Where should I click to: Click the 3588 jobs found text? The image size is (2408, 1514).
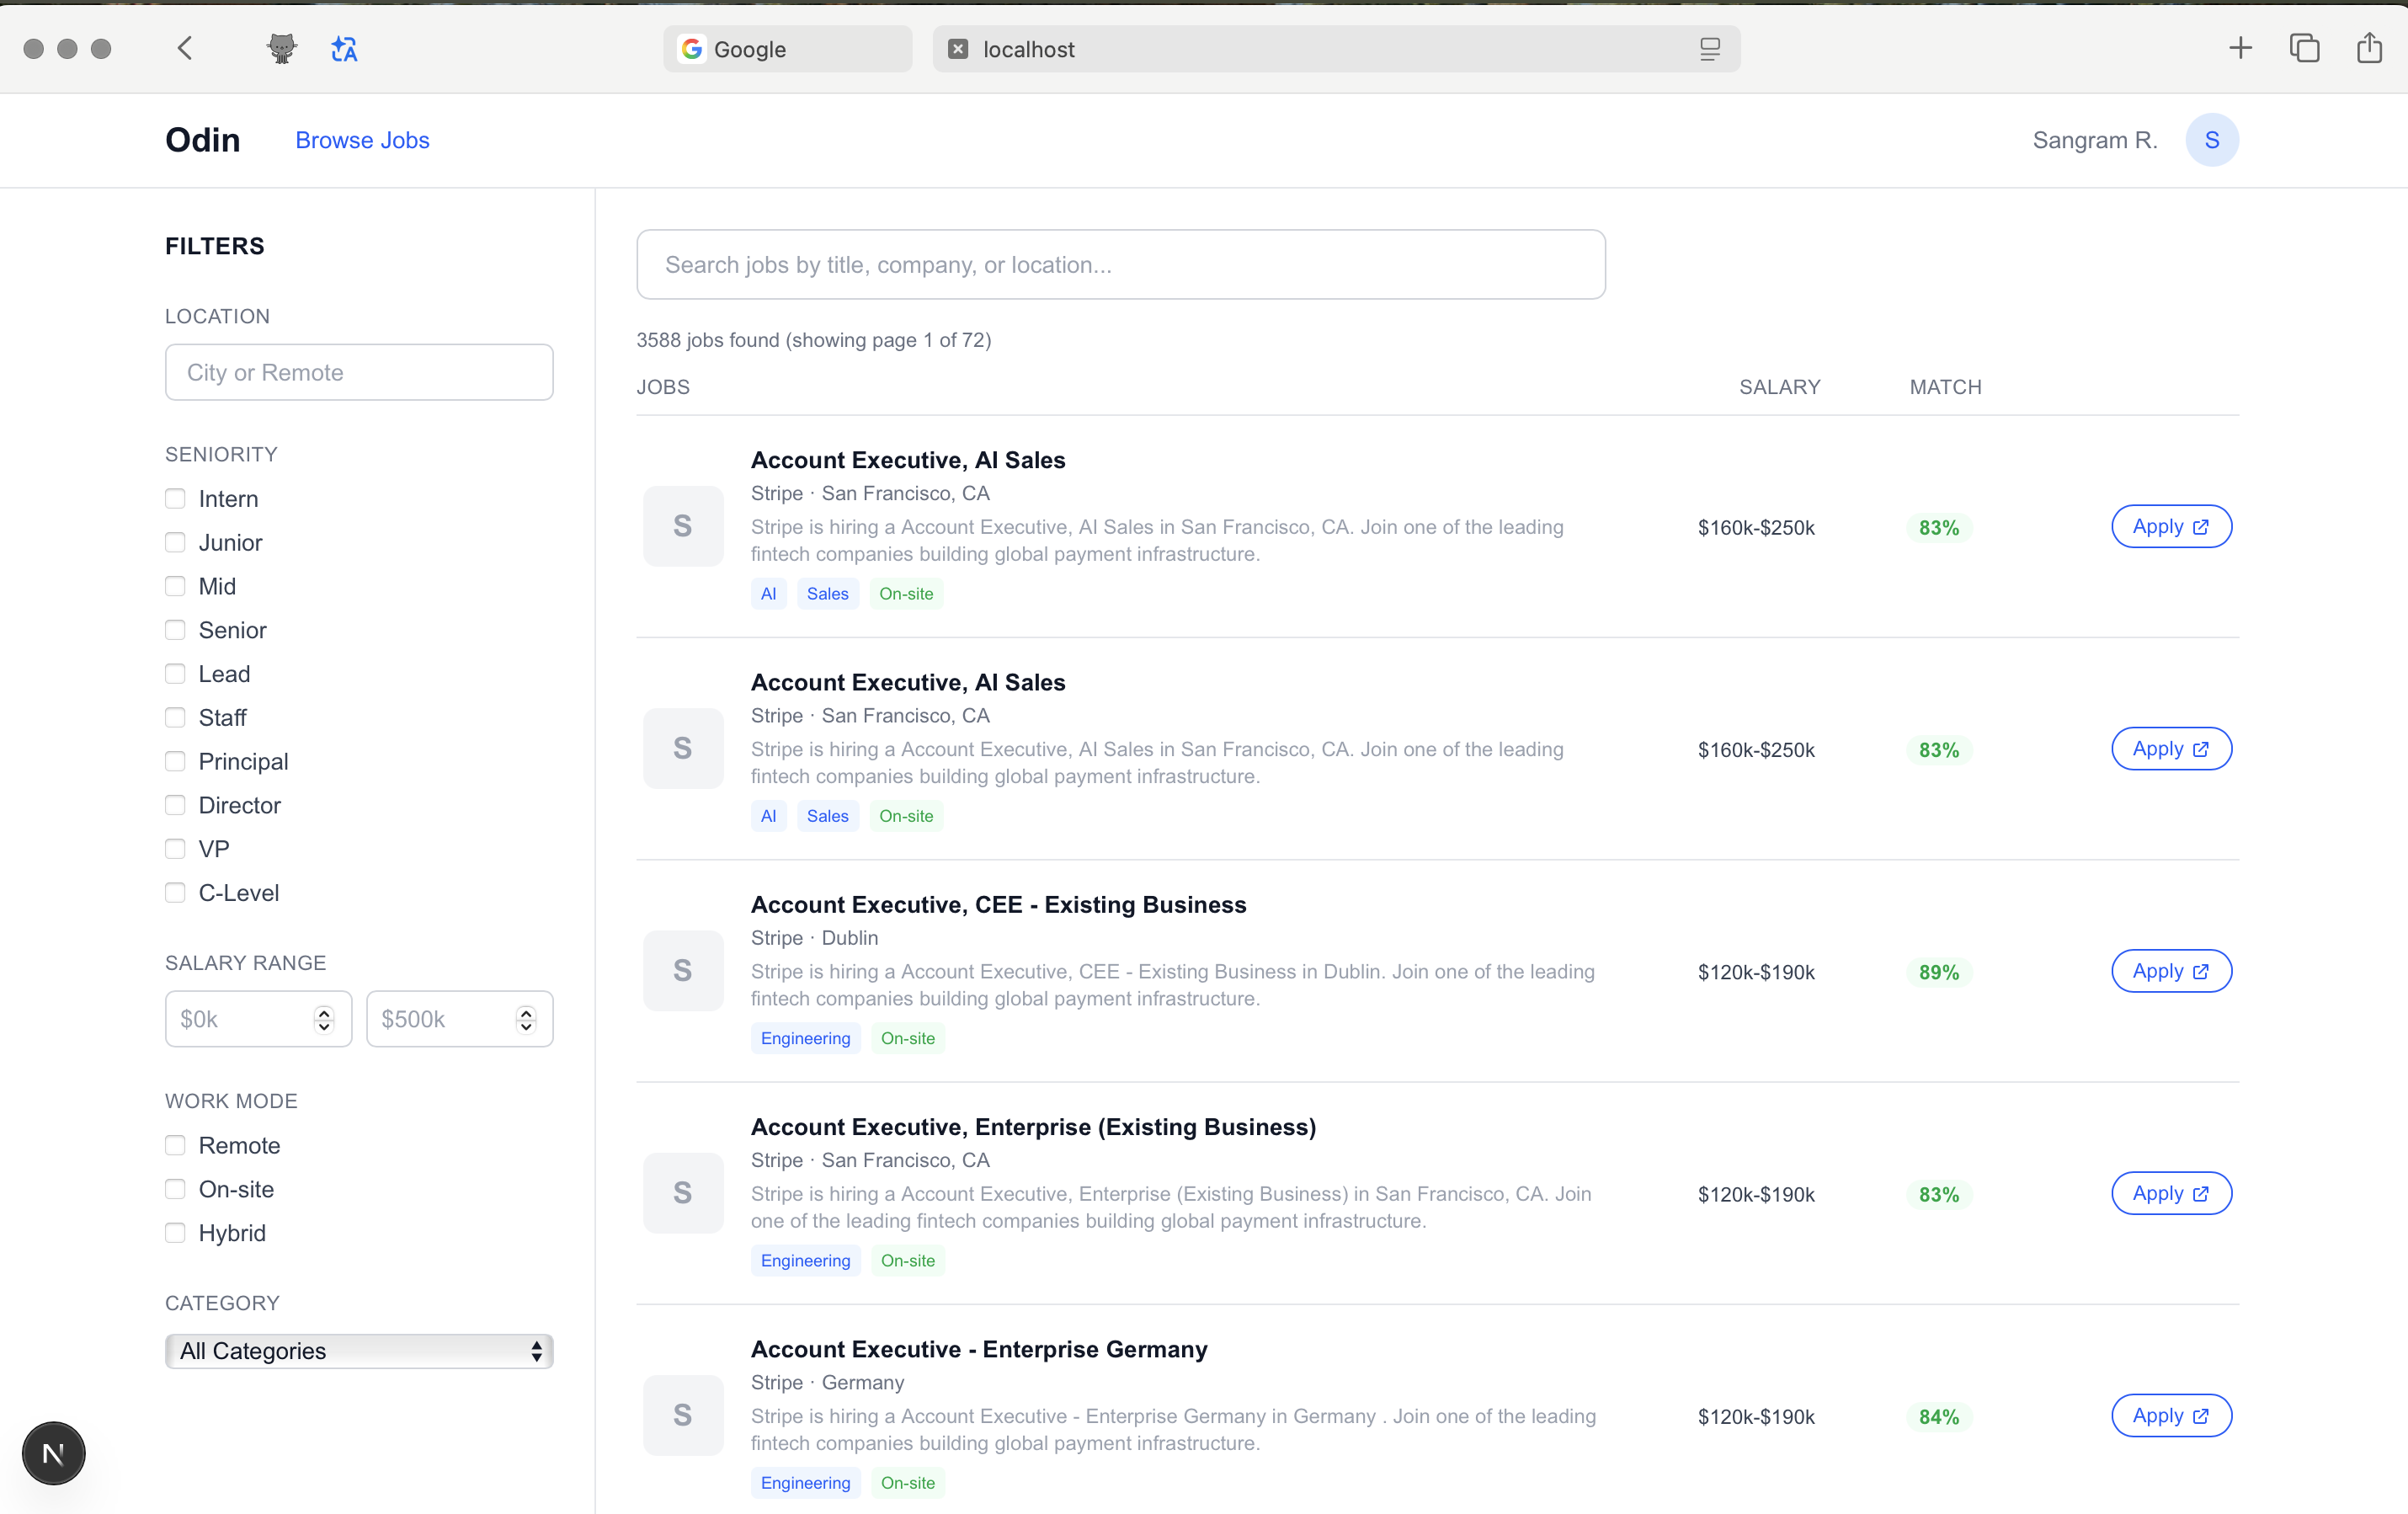pos(813,340)
